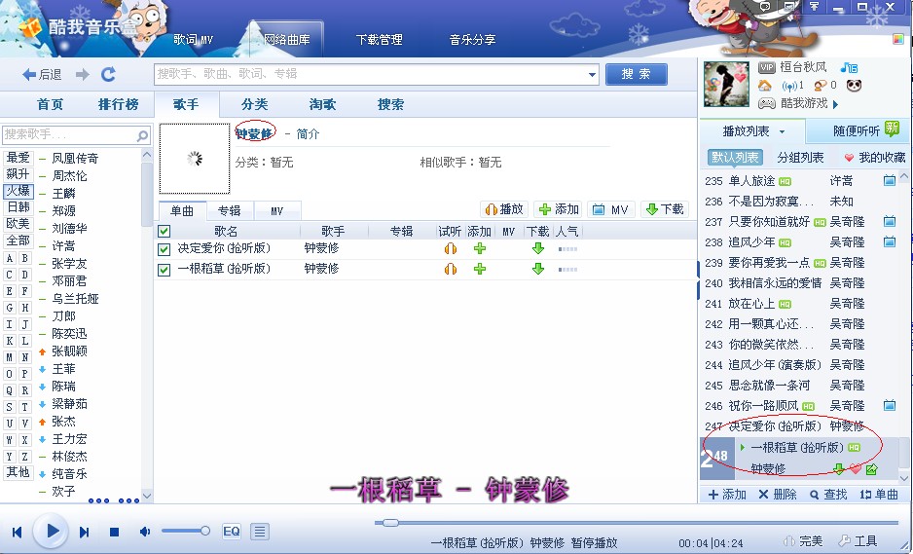Screen dimensions: 913x554
Task: Stop playback with square button
Action: click(114, 532)
